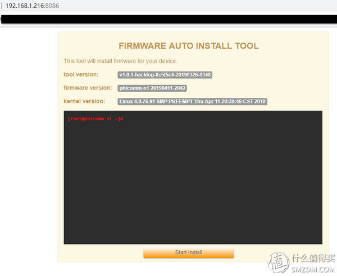Screen dimensions: 337x276
Task: Click the red [root@phicomm-n1 ~]# terminal prompt
Action: click(x=95, y=119)
